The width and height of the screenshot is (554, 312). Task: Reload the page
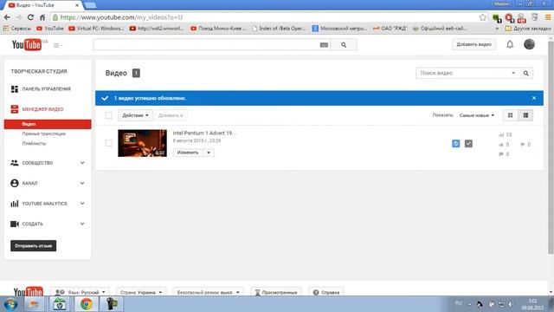click(30, 17)
